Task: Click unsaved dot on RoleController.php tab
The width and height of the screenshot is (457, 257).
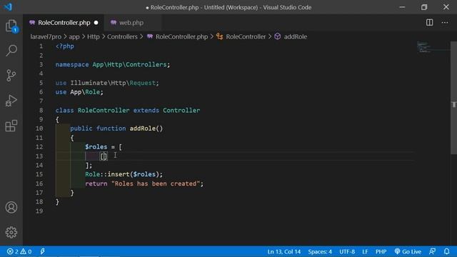Action: [x=96, y=22]
